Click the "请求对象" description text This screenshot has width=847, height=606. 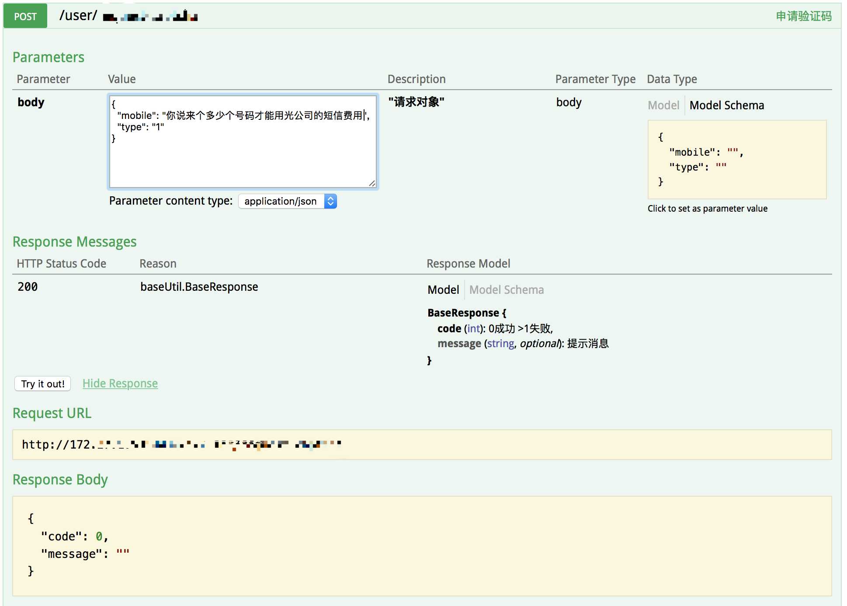pos(416,102)
